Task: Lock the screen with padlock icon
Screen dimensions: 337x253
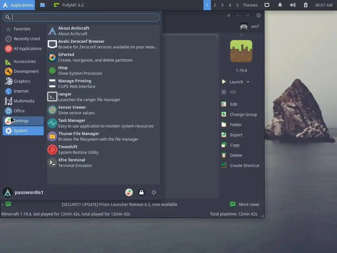Action: [142, 192]
